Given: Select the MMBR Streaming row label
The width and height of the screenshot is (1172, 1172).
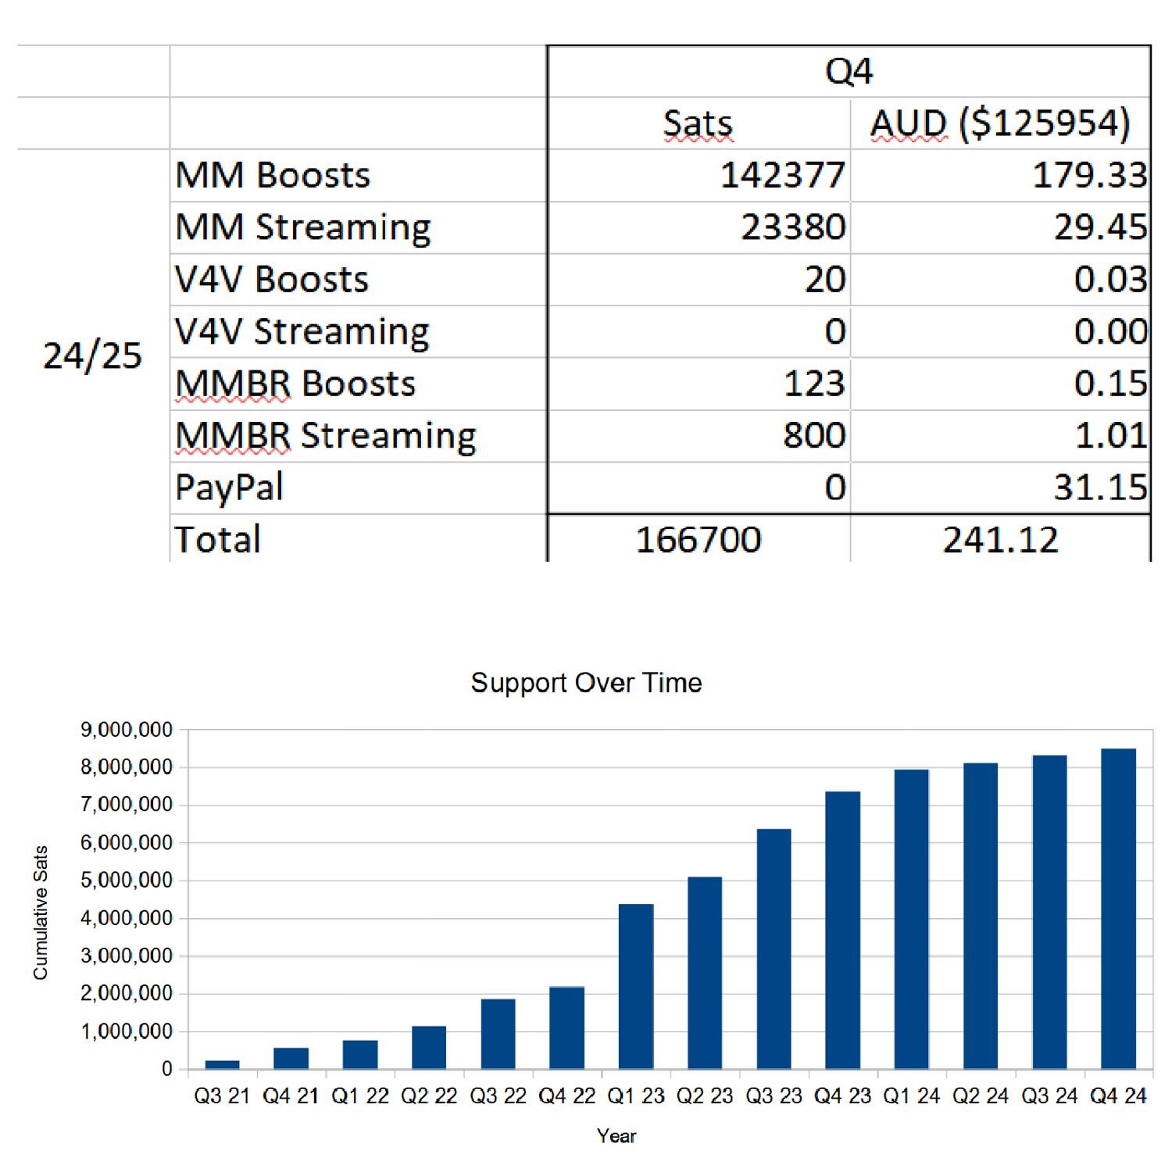Looking at the screenshot, I should click(x=358, y=436).
